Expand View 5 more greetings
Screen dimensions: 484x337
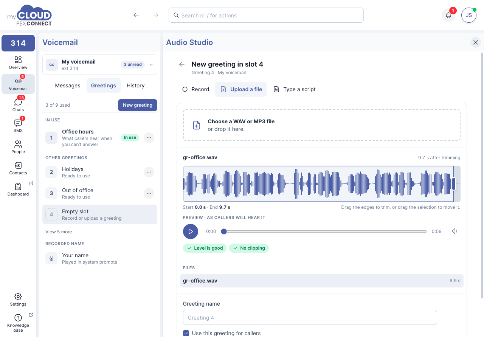coord(59,232)
